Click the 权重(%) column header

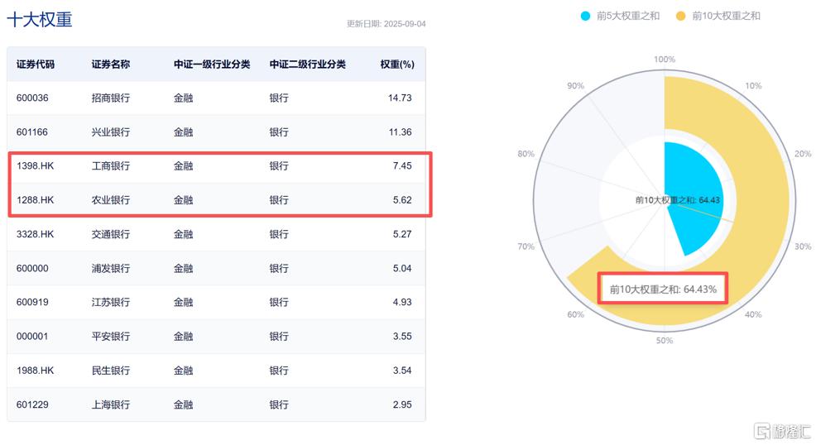(397, 65)
